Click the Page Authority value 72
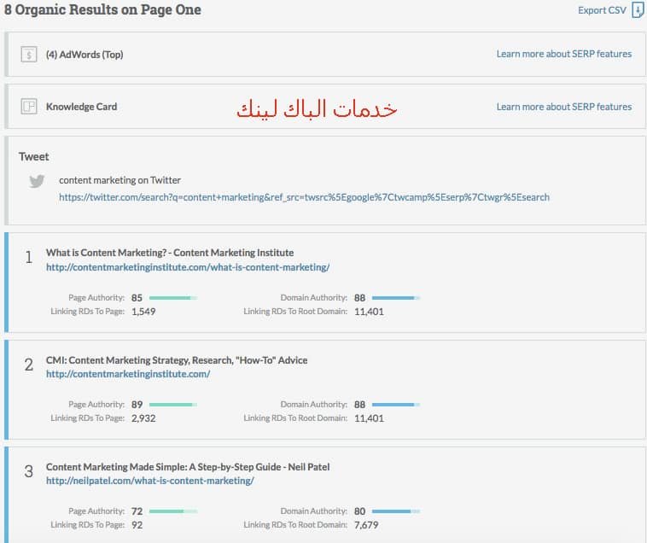Viewport: 647px width, 543px height. [x=137, y=511]
